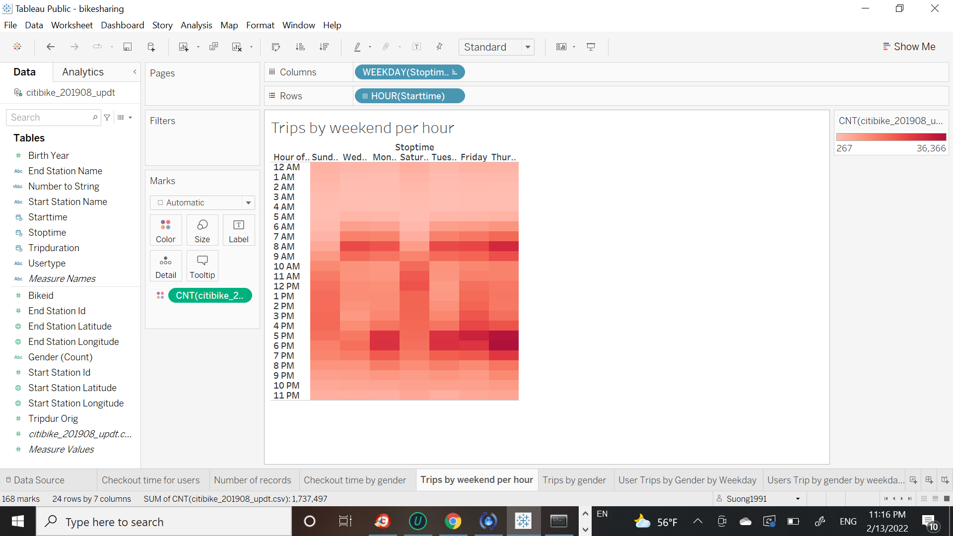
Task: Open the Color marks card
Action: pyautogui.click(x=165, y=230)
